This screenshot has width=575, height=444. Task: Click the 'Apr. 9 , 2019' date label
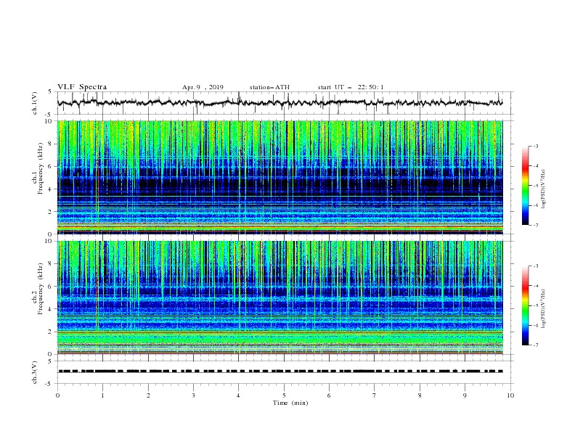click(x=203, y=87)
